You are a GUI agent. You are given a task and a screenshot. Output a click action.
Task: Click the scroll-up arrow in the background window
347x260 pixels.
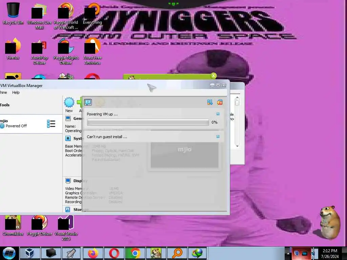(237, 97)
